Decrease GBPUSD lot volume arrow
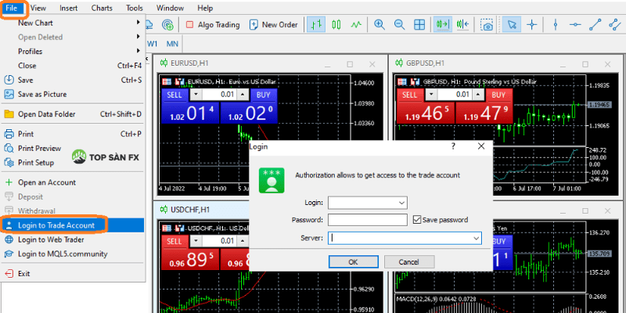Image resolution: width=626 pixels, height=313 pixels. (x=431, y=95)
